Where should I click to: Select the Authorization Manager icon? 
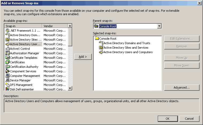[7, 53]
